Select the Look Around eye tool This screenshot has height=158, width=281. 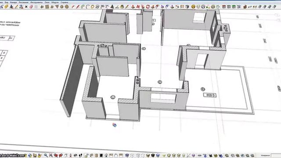click(76, 155)
